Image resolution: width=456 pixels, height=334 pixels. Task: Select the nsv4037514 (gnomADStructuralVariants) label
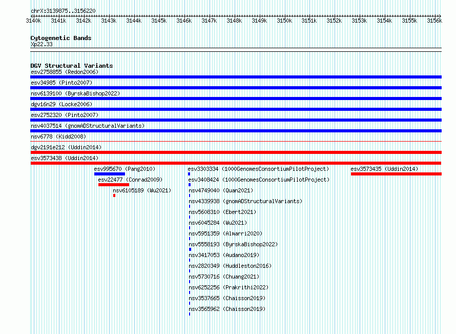88,126
